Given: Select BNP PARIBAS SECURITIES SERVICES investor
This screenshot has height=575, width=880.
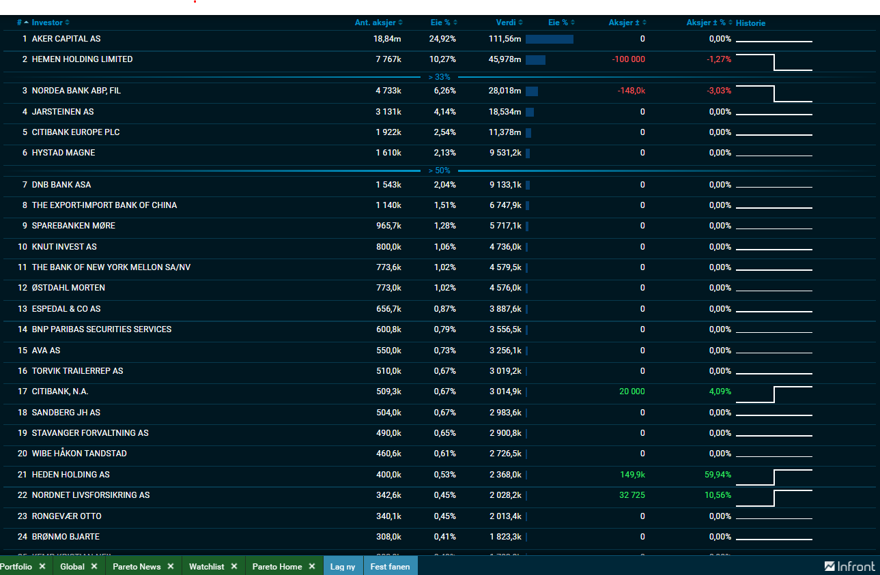Looking at the screenshot, I should point(102,329).
